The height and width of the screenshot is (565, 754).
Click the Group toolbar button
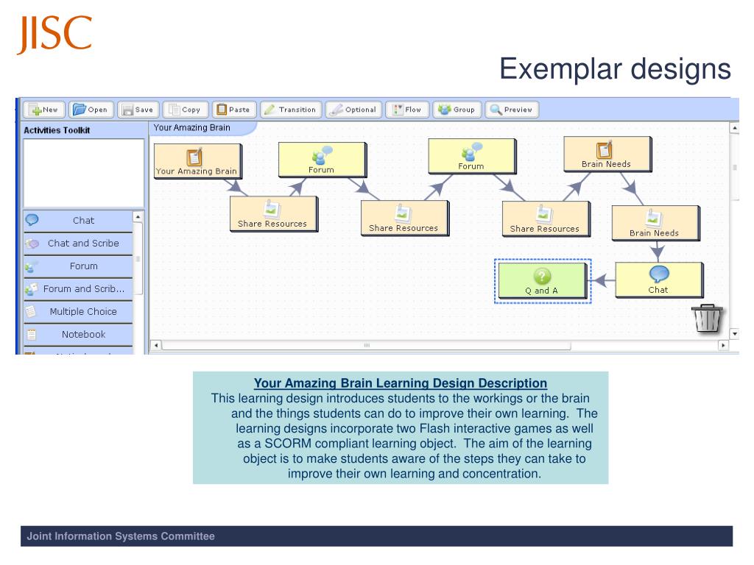457,110
